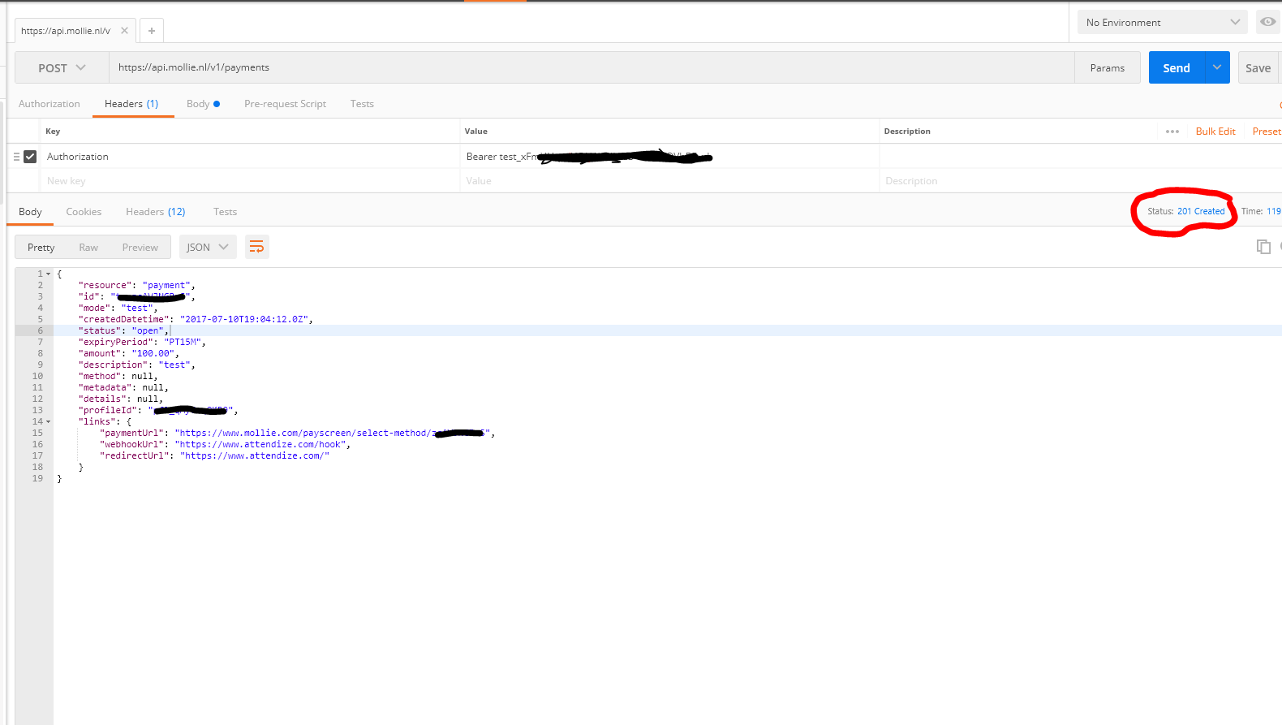Click the webhookUrl attendize.com/hook link
Viewport: 1282px width, 725px height.
261,445
